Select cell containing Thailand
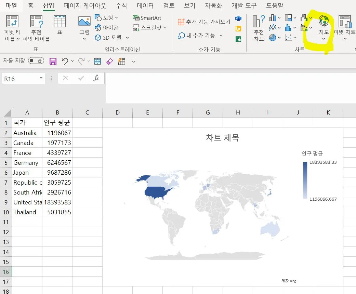Screen dimensions: 356x294 [27, 212]
